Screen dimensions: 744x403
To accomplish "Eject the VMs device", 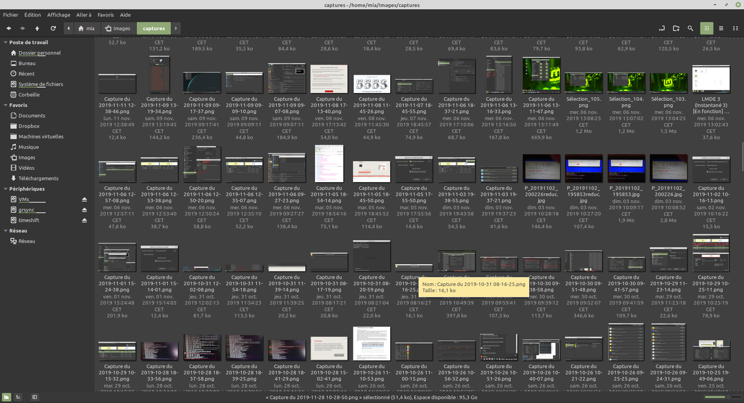I will tap(84, 200).
